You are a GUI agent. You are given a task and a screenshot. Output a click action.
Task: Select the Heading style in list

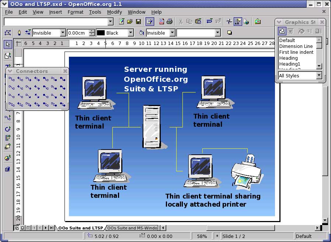point(288,58)
